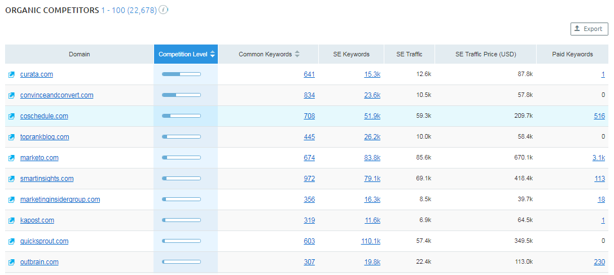Click 972 common keywords for smartinsights.com
614x275 pixels.
pos(309,179)
